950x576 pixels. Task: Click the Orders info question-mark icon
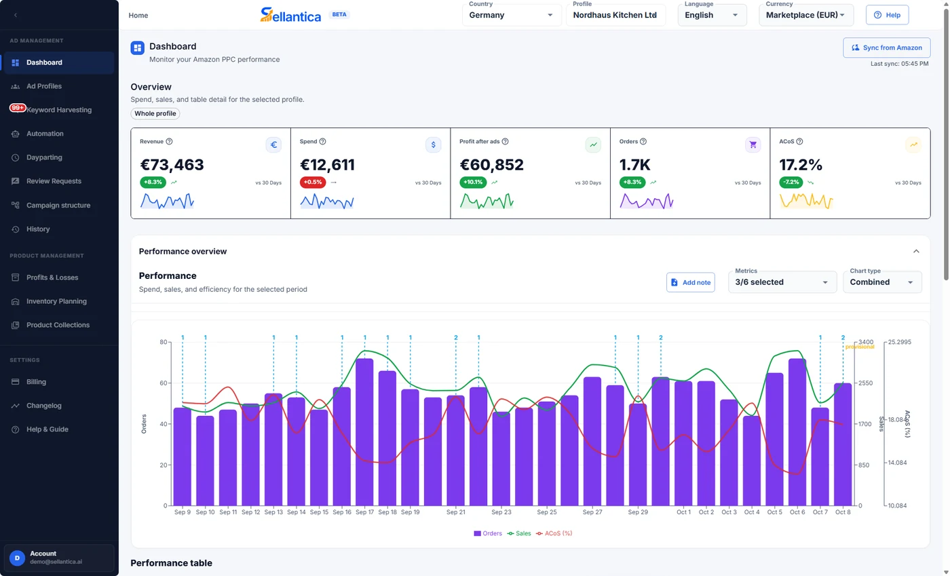(643, 142)
